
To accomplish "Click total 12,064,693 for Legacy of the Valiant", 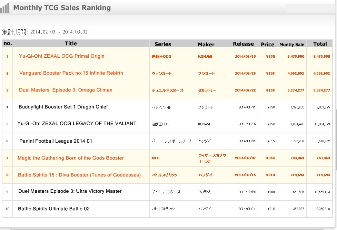I will [x=322, y=124].
